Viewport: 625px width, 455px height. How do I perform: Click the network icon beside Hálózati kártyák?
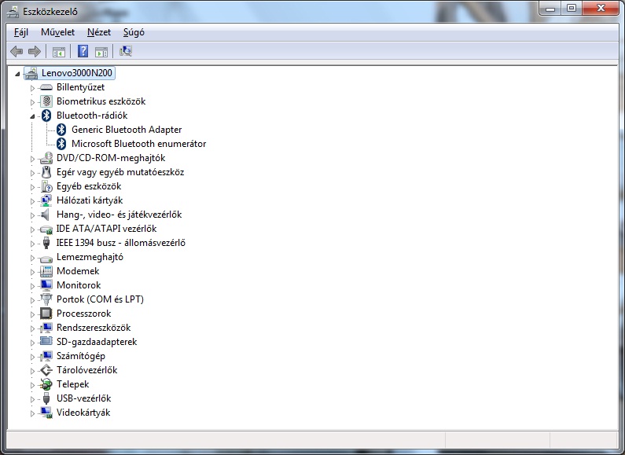tap(46, 200)
